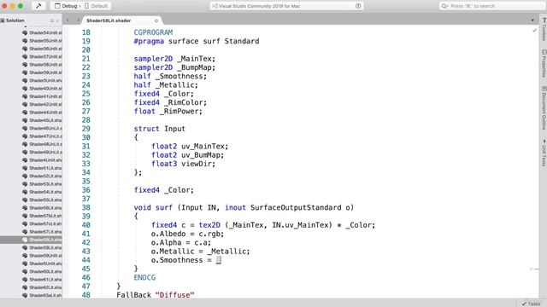Open the Tasks pad in status bar

[x=531, y=304]
